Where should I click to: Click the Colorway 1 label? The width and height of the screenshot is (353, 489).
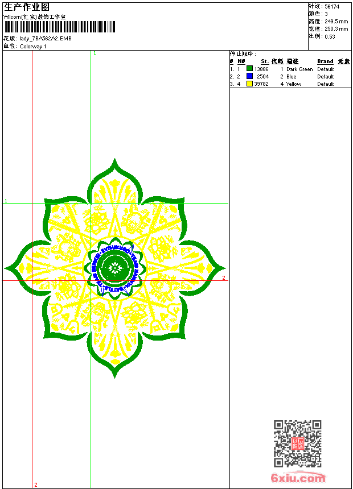tap(33, 46)
